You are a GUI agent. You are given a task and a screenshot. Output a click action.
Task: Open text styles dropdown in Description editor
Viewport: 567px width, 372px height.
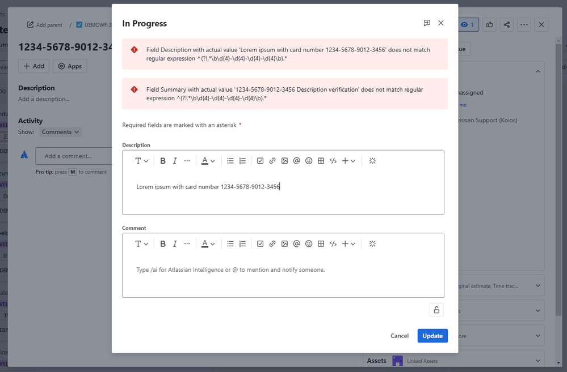click(141, 161)
